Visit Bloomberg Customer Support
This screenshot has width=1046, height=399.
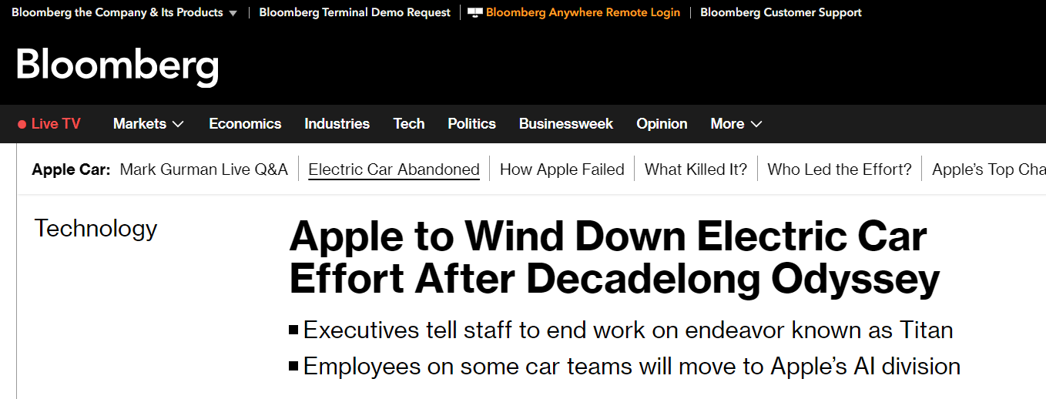coord(780,13)
